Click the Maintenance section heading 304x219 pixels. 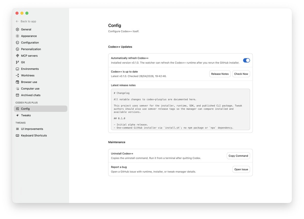[117, 142]
